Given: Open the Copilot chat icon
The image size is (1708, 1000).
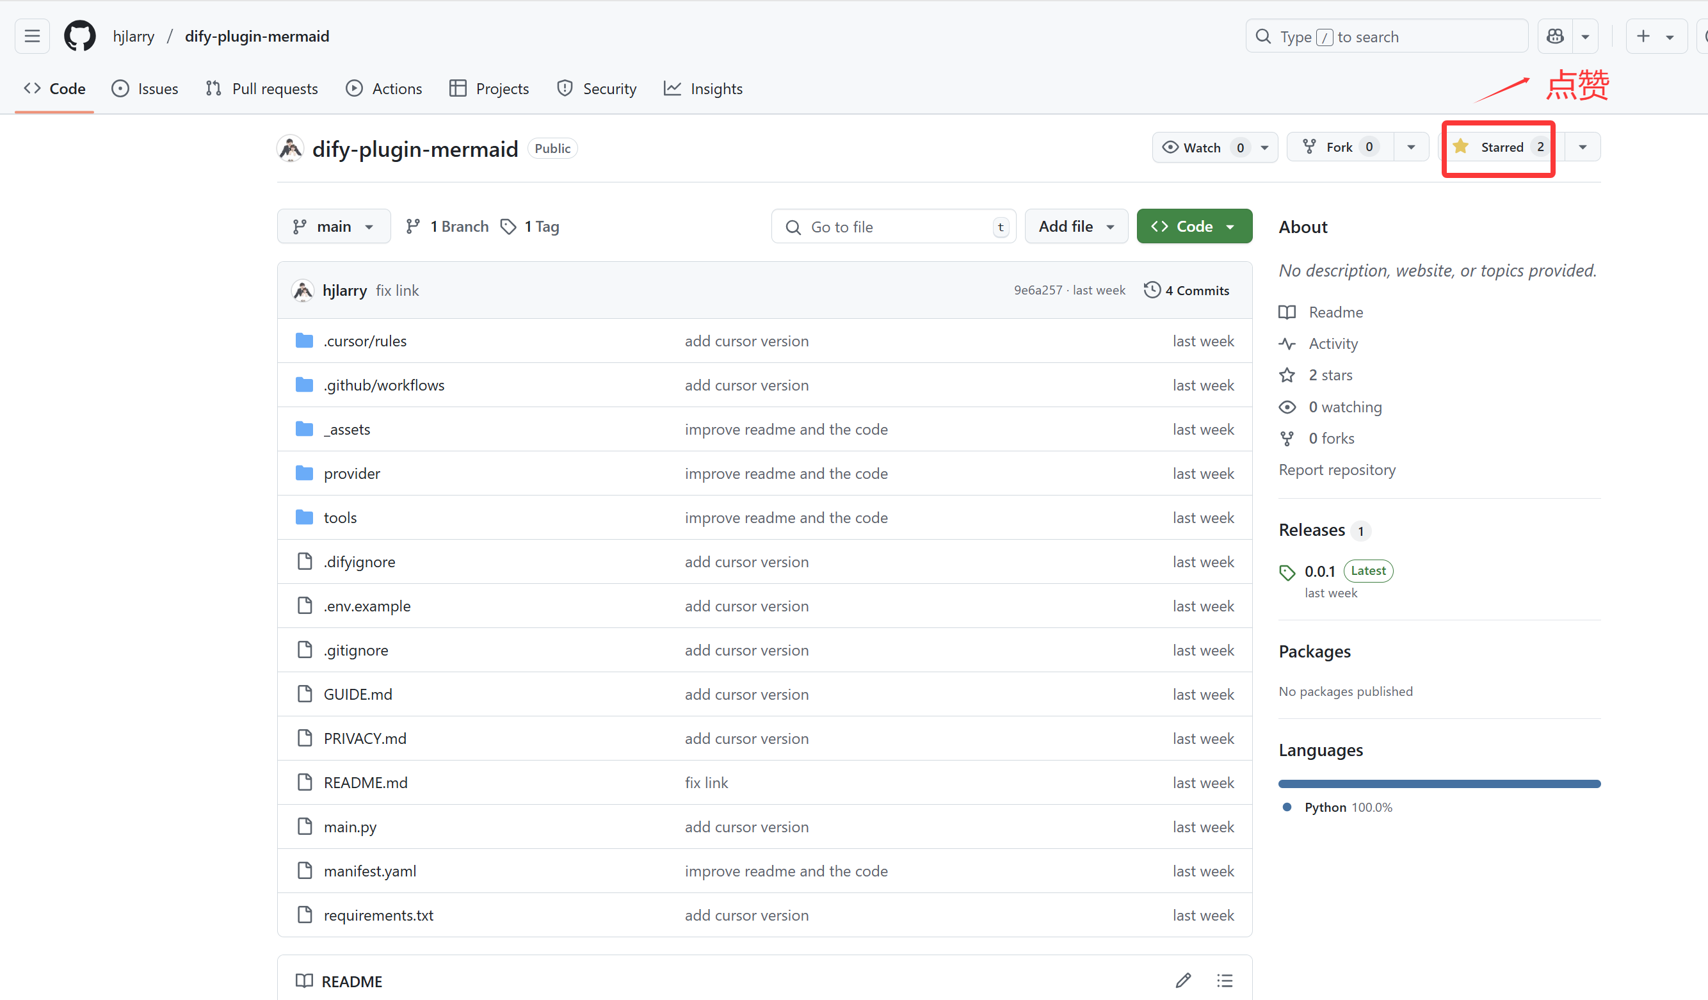Looking at the screenshot, I should (1555, 36).
